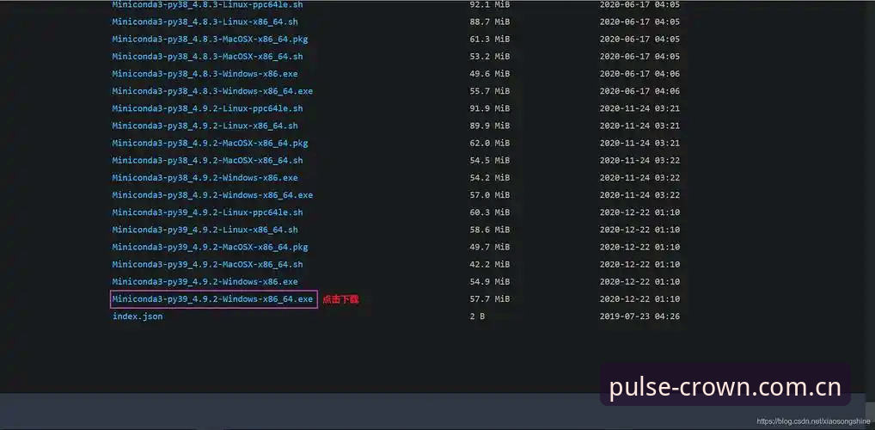This screenshot has height=430, width=875.
Task: Select Miniconda3-py38_4.8.3-MacOSX-x86_64.pkg
Action: [x=210, y=40]
